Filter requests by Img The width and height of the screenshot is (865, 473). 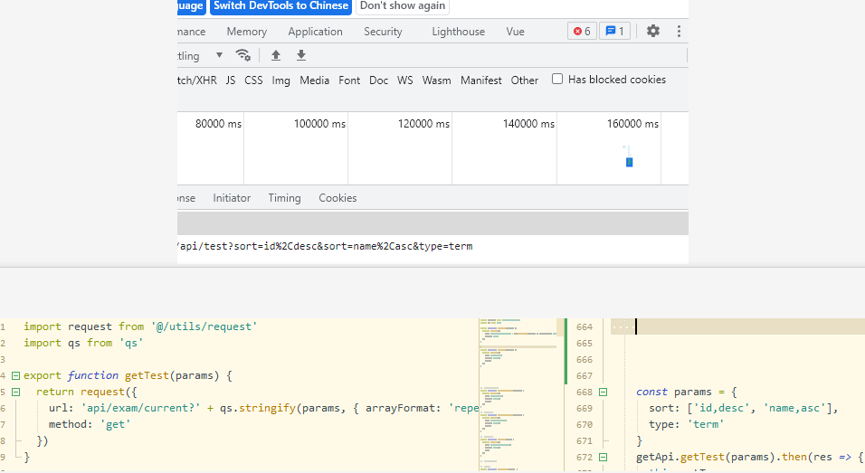click(280, 80)
